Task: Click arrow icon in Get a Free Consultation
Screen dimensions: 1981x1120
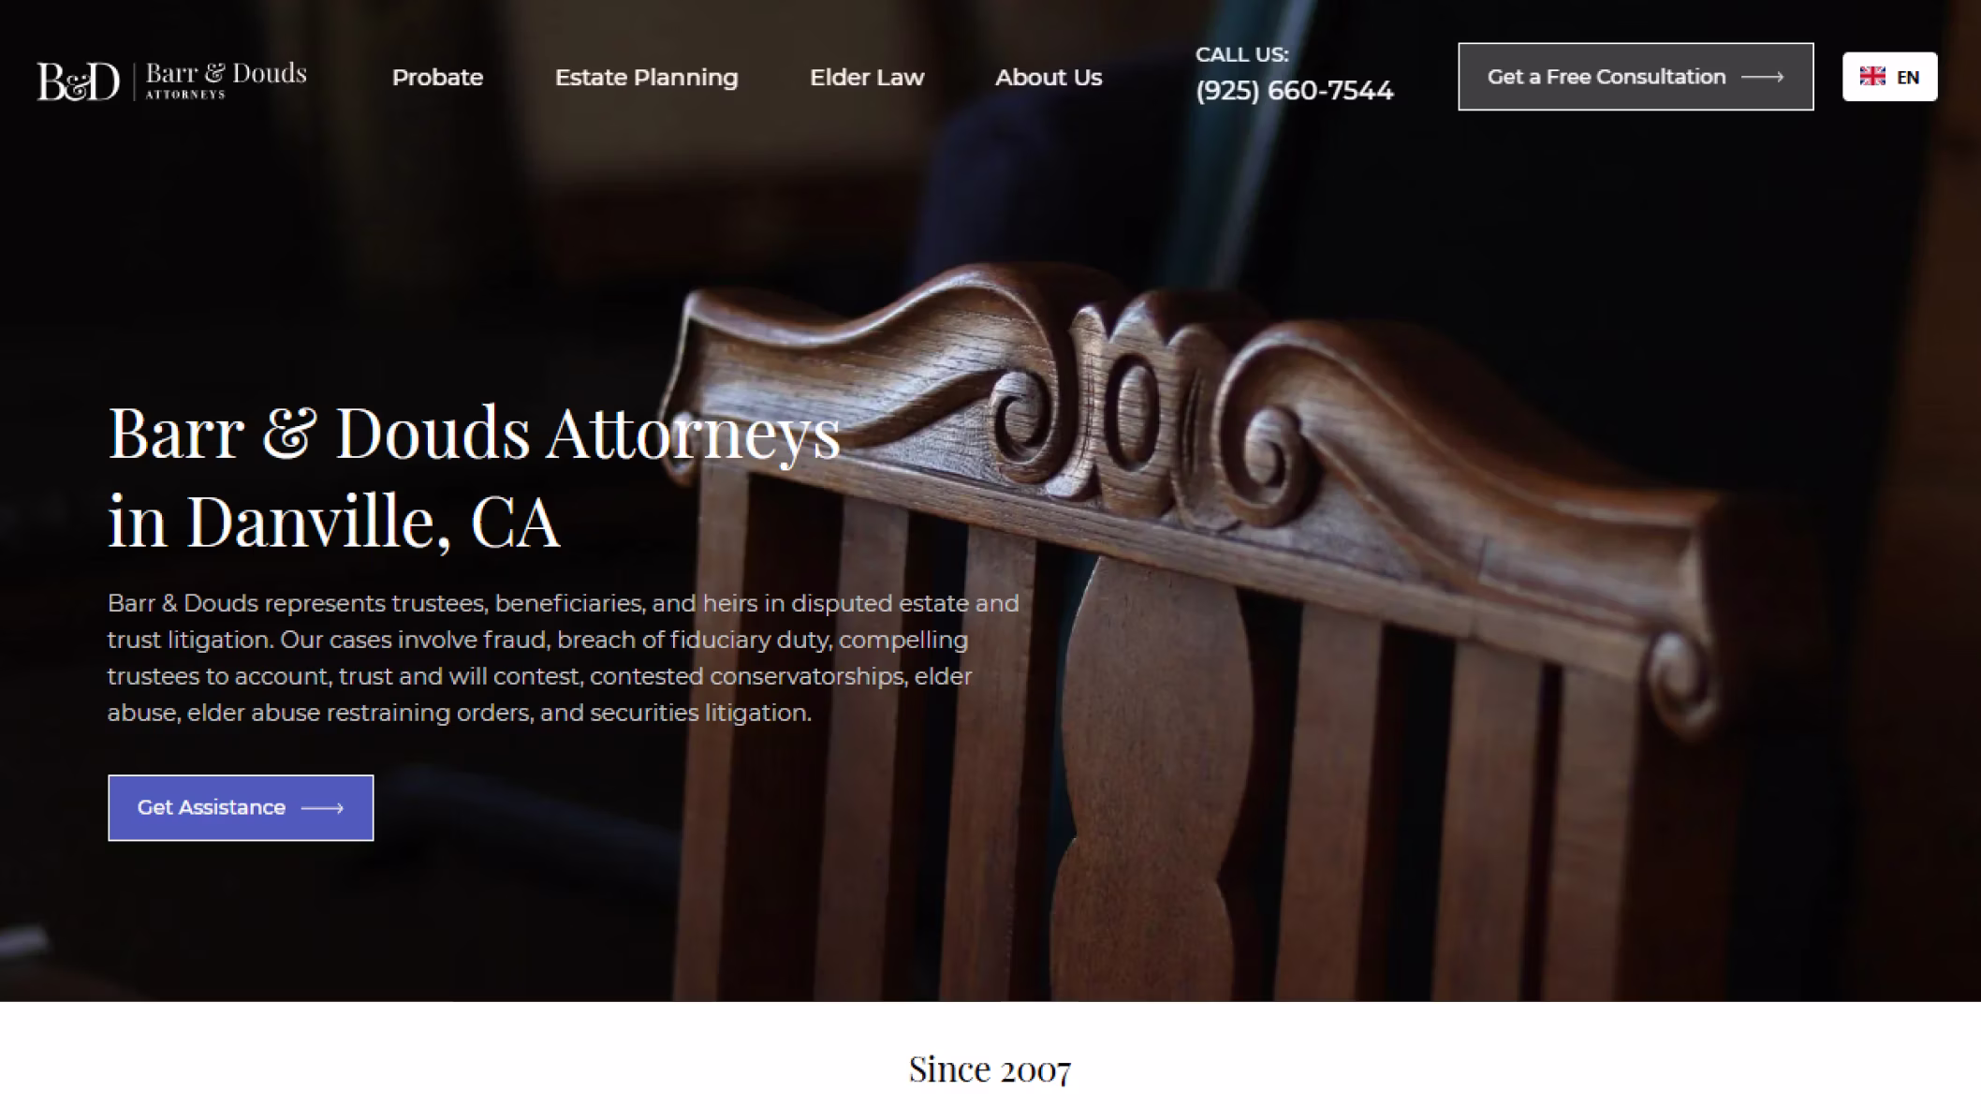Action: coord(1763,77)
